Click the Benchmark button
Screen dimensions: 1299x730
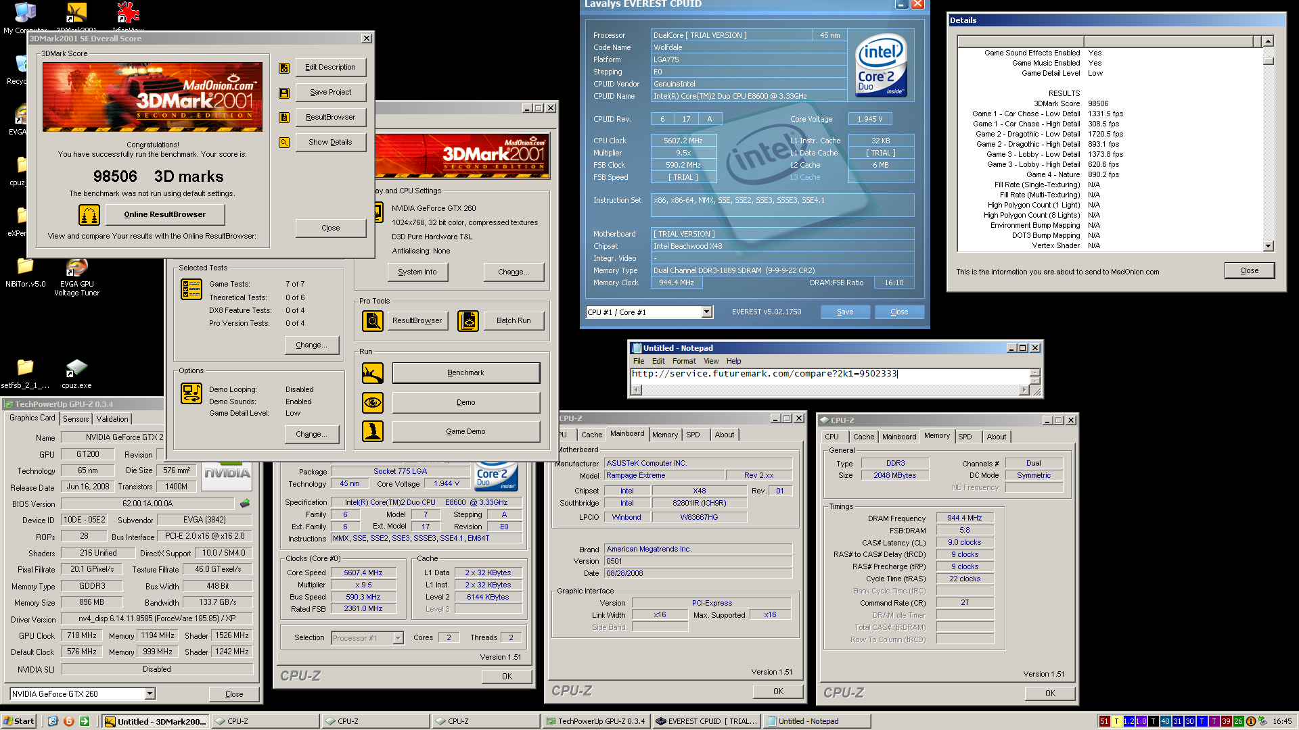(x=465, y=373)
